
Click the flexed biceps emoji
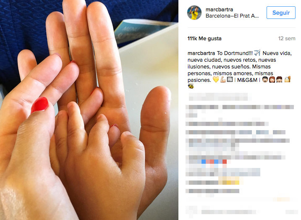pos(223,80)
